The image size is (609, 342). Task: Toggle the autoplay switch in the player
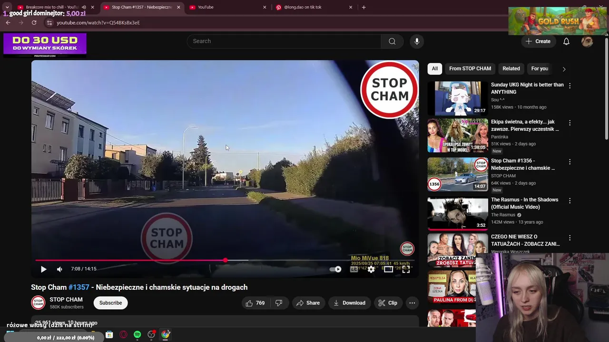335,269
